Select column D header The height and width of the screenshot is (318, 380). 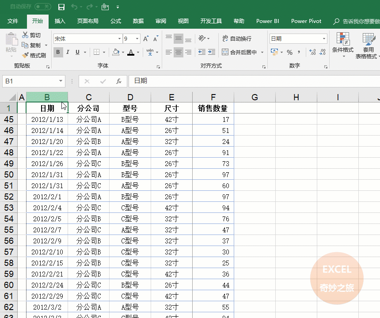click(x=130, y=97)
